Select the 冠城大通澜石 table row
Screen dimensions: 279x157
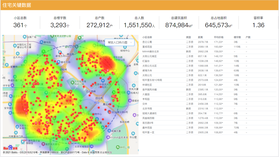coord(208,114)
